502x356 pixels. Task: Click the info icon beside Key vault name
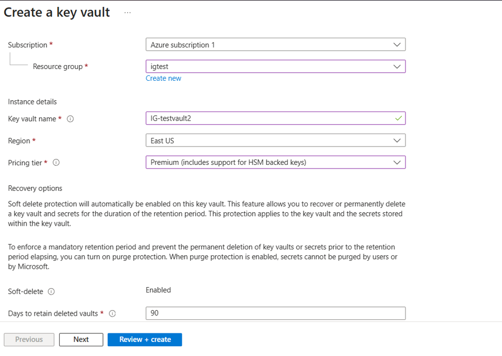(x=70, y=119)
